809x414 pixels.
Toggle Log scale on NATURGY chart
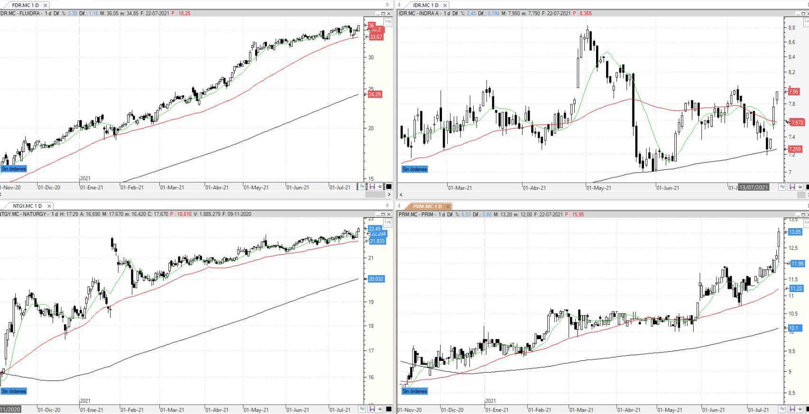[387, 222]
